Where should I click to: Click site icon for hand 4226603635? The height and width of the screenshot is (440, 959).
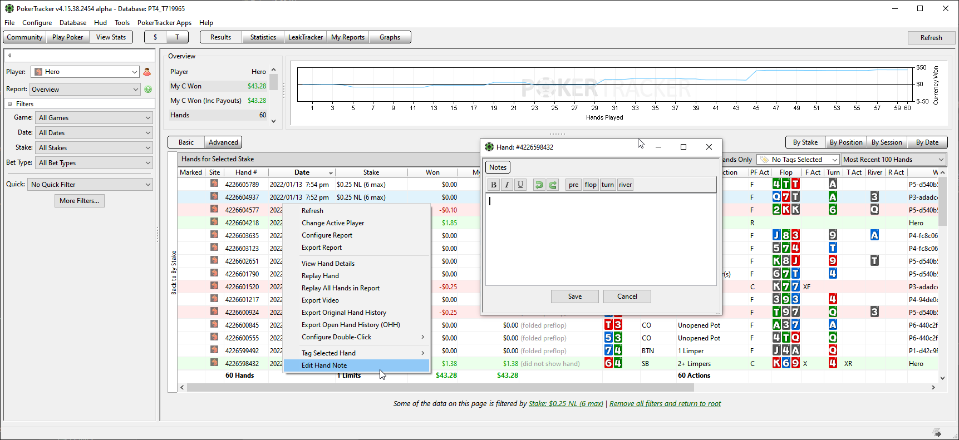(214, 235)
